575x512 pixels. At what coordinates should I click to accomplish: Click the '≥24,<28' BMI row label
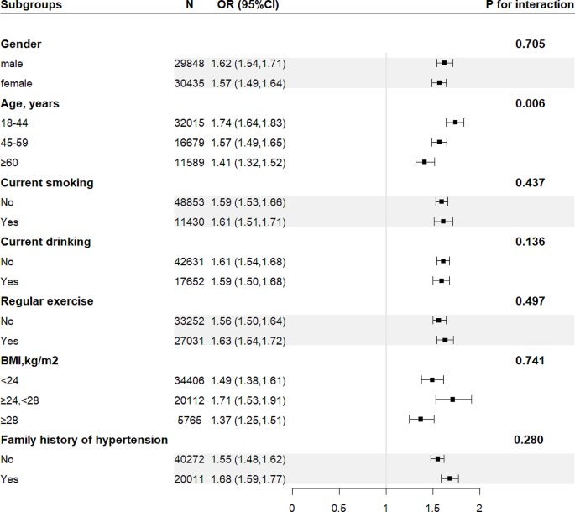coord(20,400)
